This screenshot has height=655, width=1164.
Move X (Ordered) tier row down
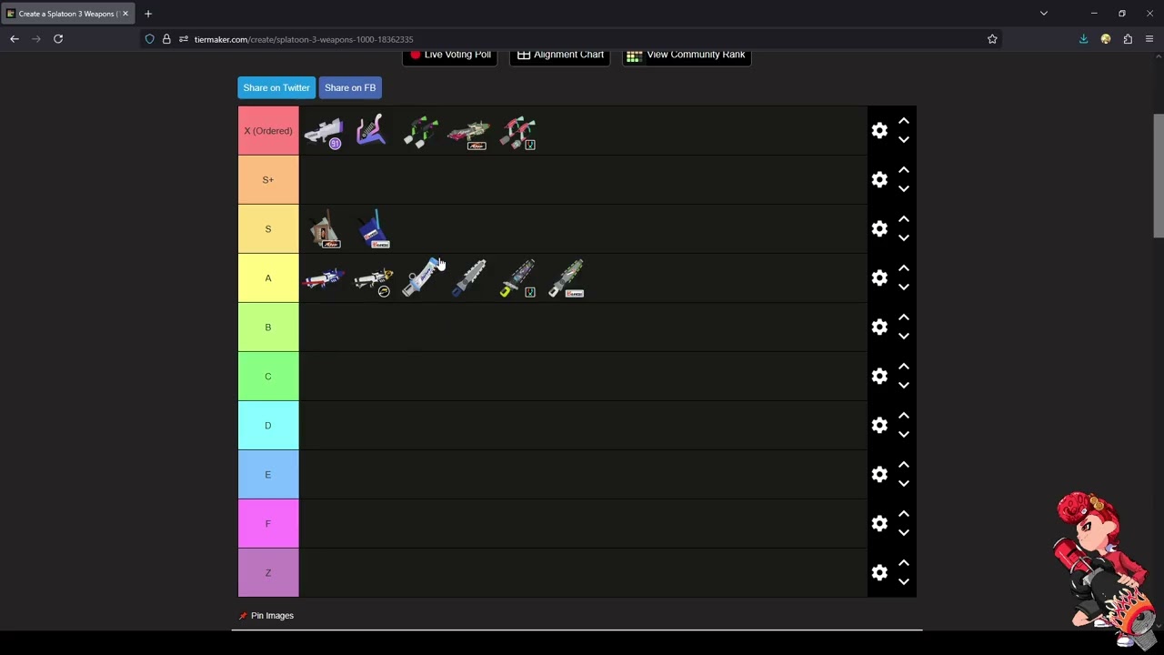904,140
